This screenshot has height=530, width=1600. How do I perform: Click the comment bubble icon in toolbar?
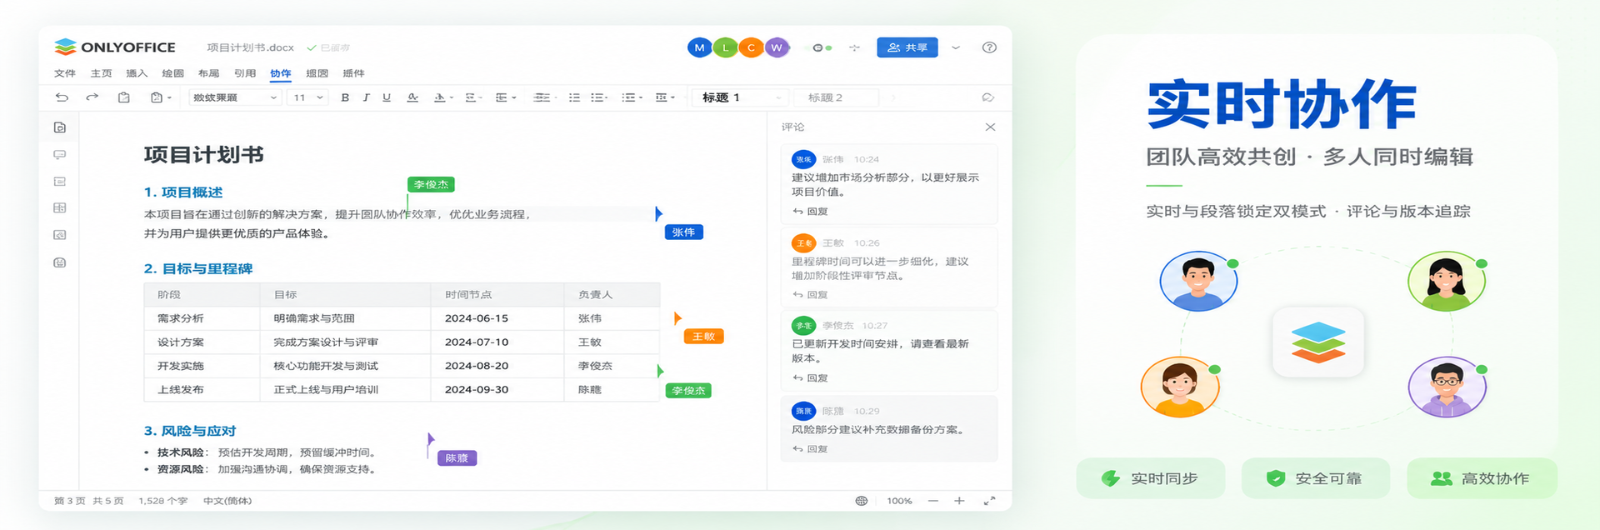tap(988, 97)
